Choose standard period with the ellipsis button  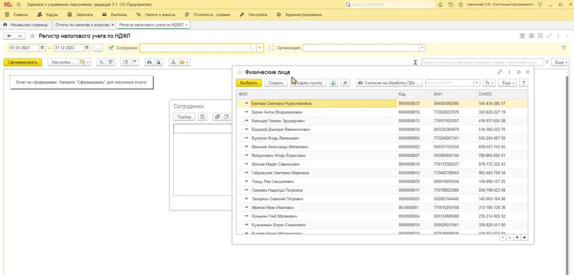pyautogui.click(x=98, y=48)
